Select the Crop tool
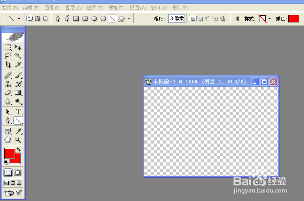This screenshot has height=201, width=304. click(x=8, y=65)
